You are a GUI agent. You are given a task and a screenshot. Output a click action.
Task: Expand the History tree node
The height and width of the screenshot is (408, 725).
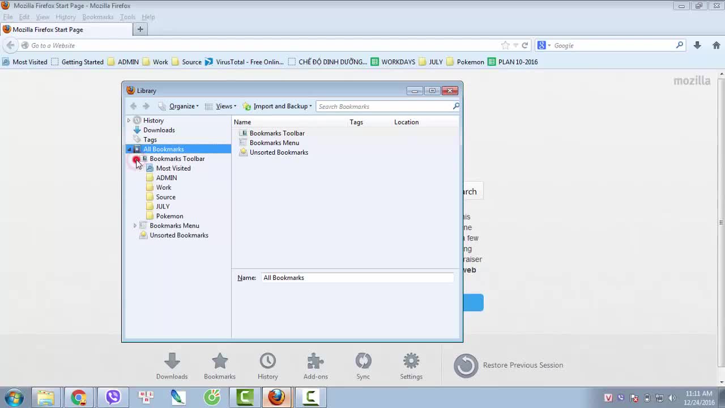pos(129,120)
